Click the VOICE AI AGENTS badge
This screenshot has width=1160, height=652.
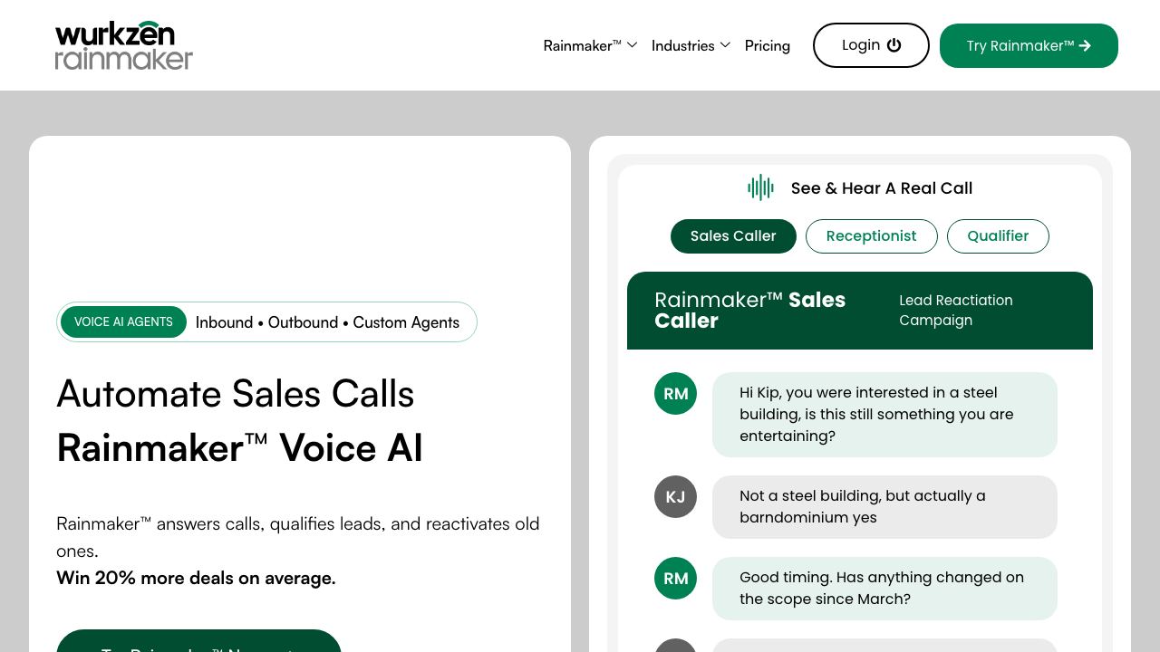[x=123, y=322]
